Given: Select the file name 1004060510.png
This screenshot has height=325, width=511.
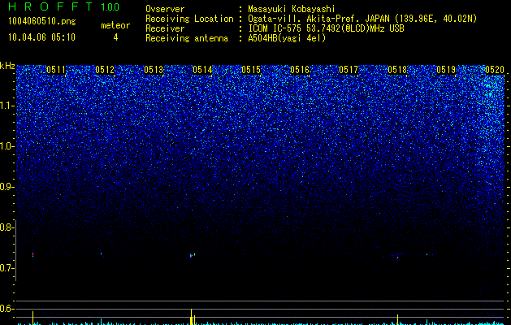Looking at the screenshot, I should pos(41,21).
